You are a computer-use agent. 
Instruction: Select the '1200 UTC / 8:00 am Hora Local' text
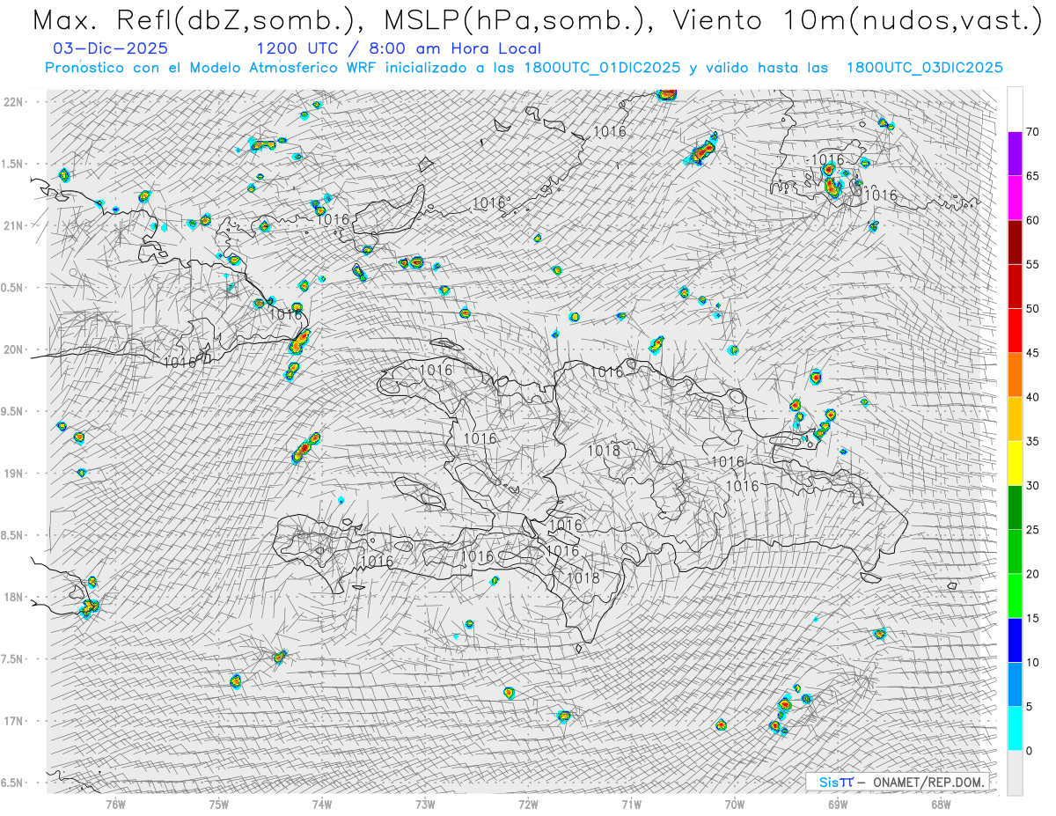pos(399,48)
